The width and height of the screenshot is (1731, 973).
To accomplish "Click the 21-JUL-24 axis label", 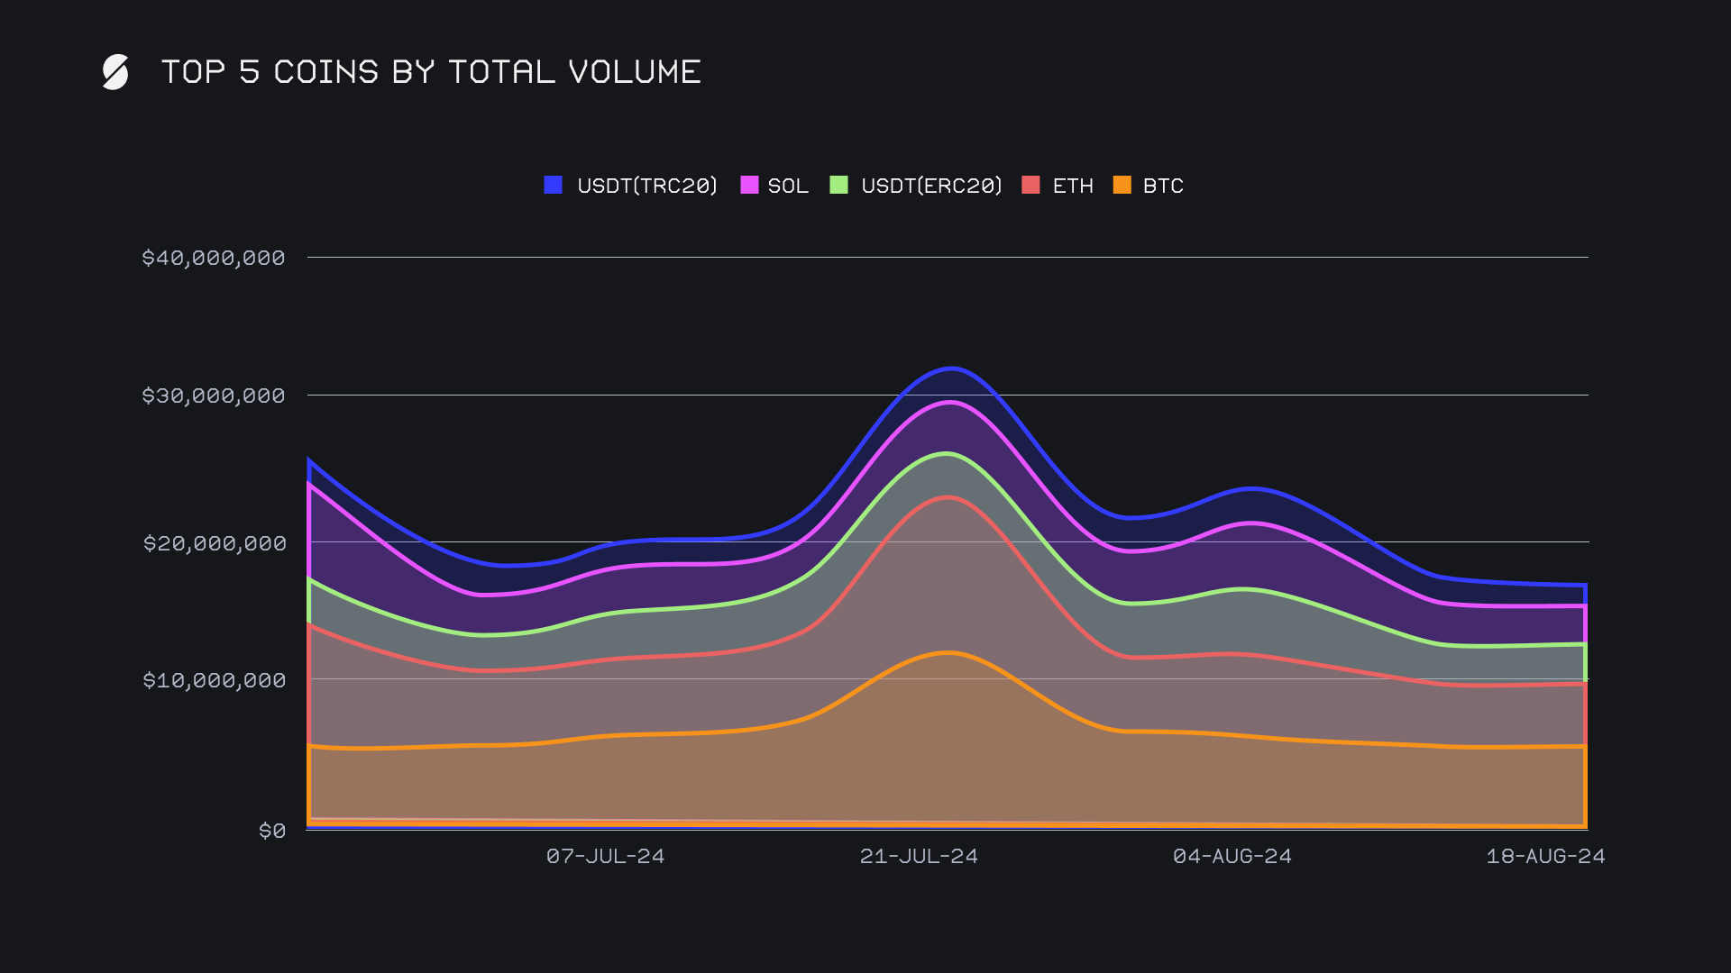I will click(919, 856).
